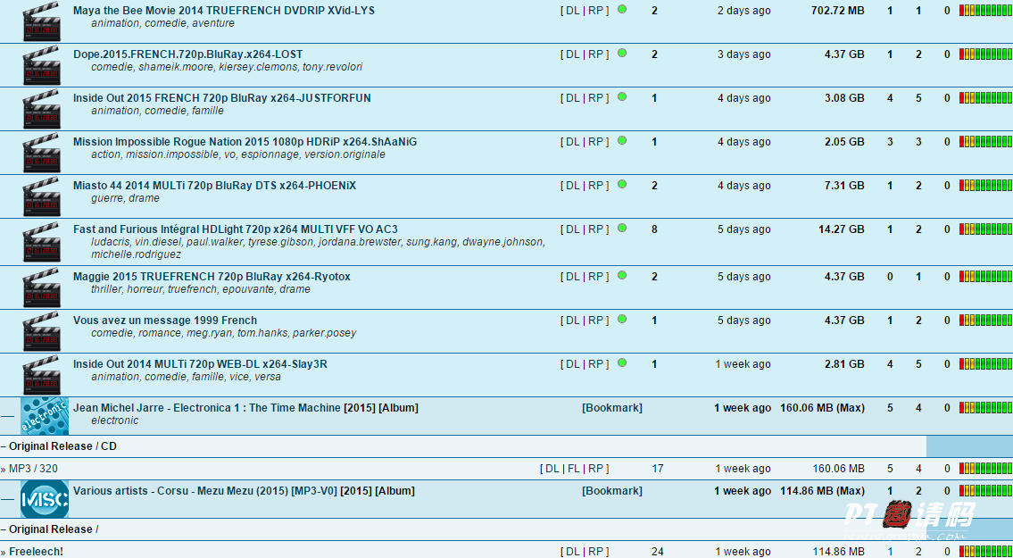This screenshot has height=558, width=1013.
Task: Download Vous avez un message via DL
Action: 573,320
